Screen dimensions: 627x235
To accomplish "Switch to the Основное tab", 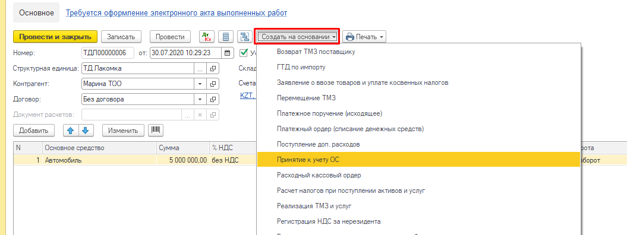I will click(36, 13).
